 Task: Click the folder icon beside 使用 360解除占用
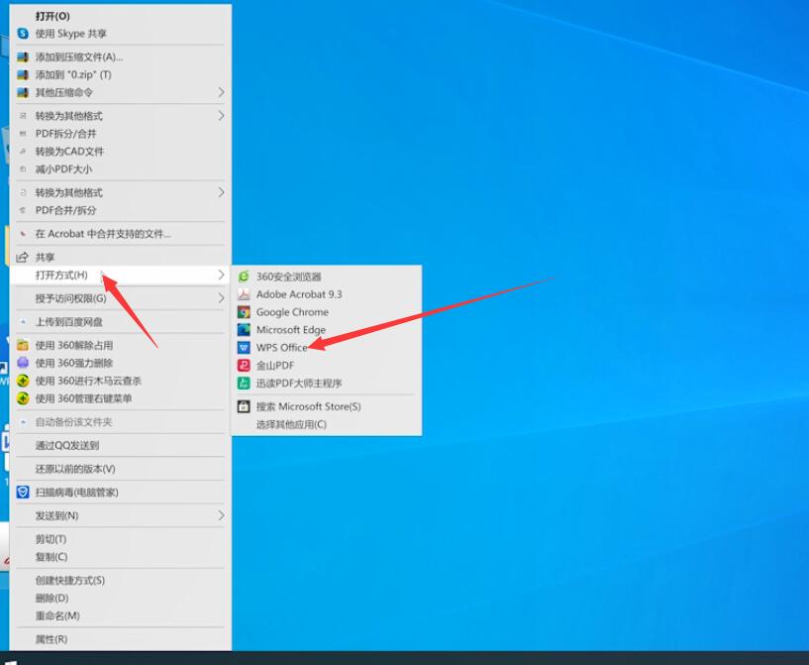23,345
